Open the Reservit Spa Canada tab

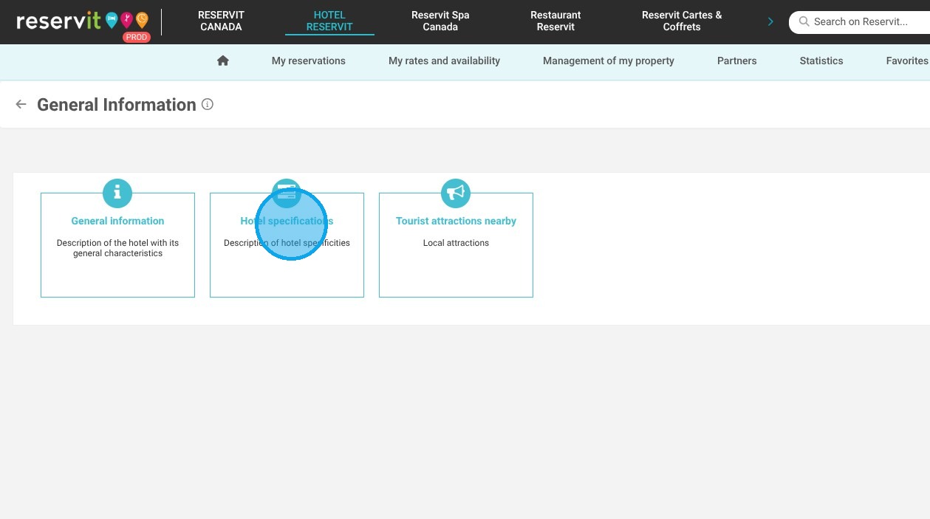click(x=440, y=21)
